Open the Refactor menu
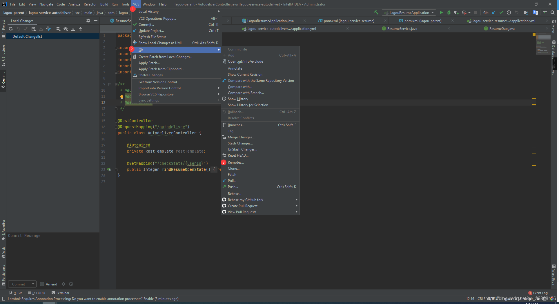The image size is (559, 304). point(90,4)
